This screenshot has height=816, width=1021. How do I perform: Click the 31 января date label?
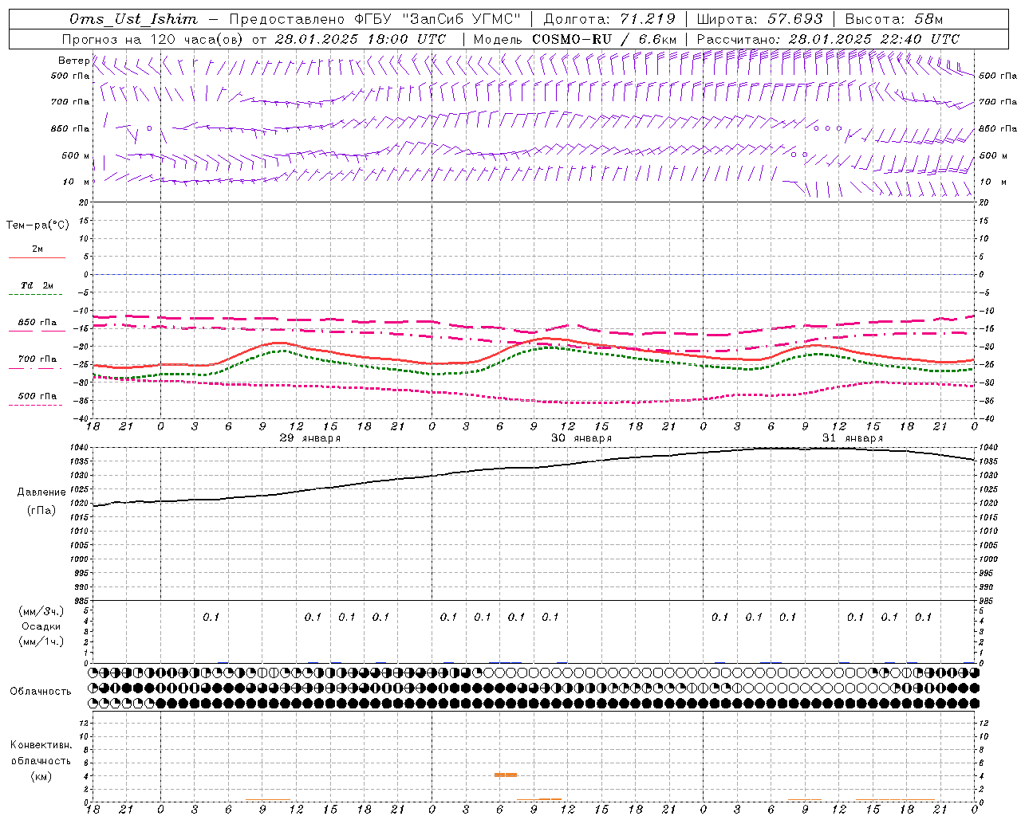pos(853,438)
